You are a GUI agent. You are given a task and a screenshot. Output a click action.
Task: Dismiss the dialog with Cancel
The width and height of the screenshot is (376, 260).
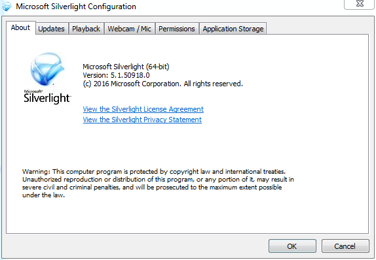pyautogui.click(x=345, y=246)
